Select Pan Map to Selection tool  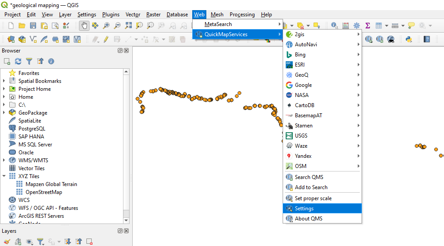click(95, 26)
